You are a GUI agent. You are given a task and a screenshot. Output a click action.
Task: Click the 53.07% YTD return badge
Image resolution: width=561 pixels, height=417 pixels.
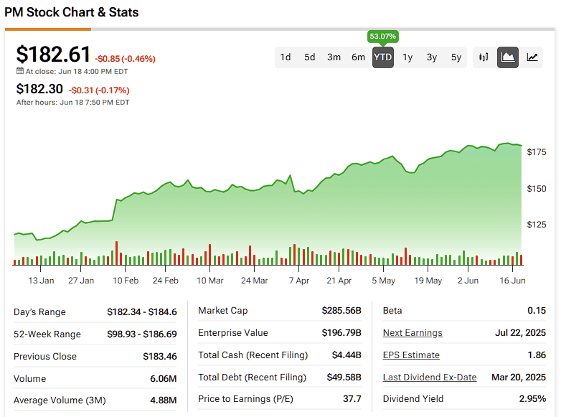pyautogui.click(x=383, y=37)
